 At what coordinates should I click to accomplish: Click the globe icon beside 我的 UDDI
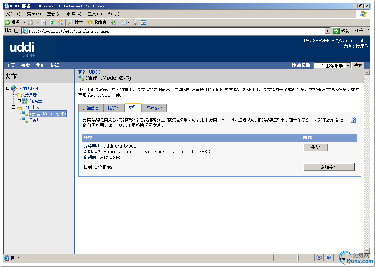point(14,88)
